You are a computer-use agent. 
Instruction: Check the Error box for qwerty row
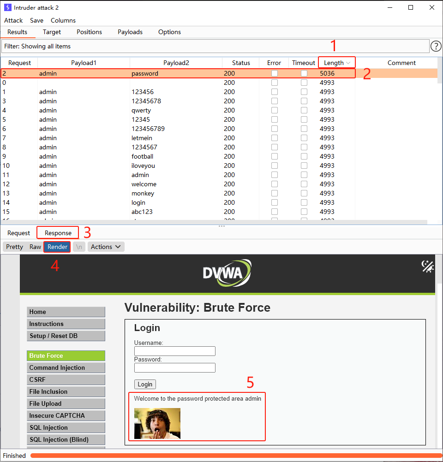click(x=275, y=110)
